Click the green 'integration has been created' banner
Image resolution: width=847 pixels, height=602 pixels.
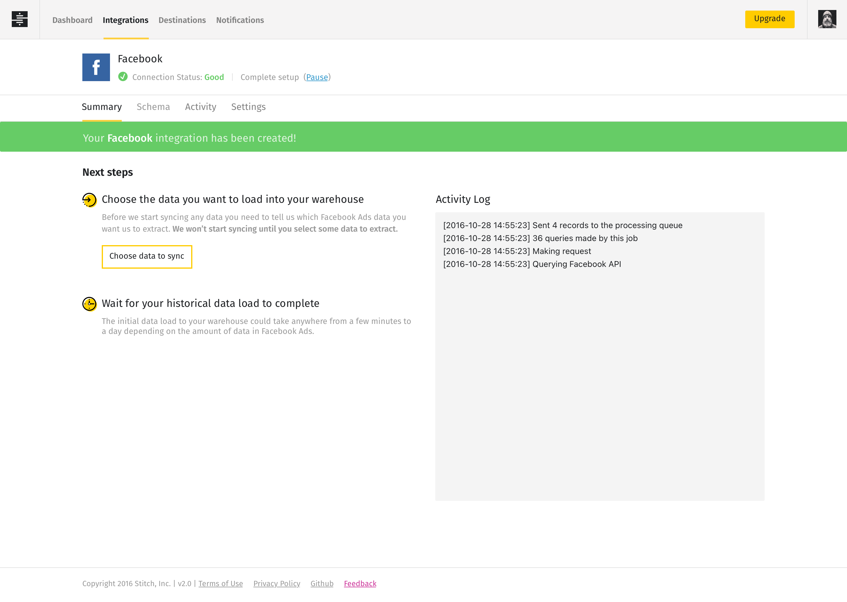(x=423, y=137)
